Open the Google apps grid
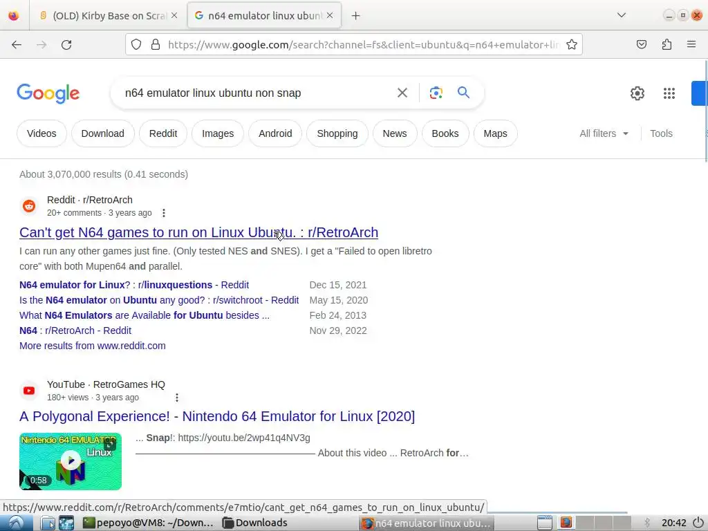 (669, 93)
